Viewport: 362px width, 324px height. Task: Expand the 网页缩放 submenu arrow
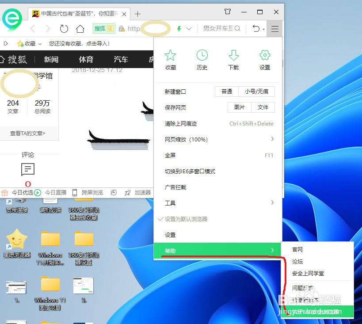[x=272, y=139]
